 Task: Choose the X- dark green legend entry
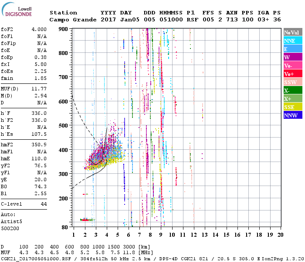292,90
